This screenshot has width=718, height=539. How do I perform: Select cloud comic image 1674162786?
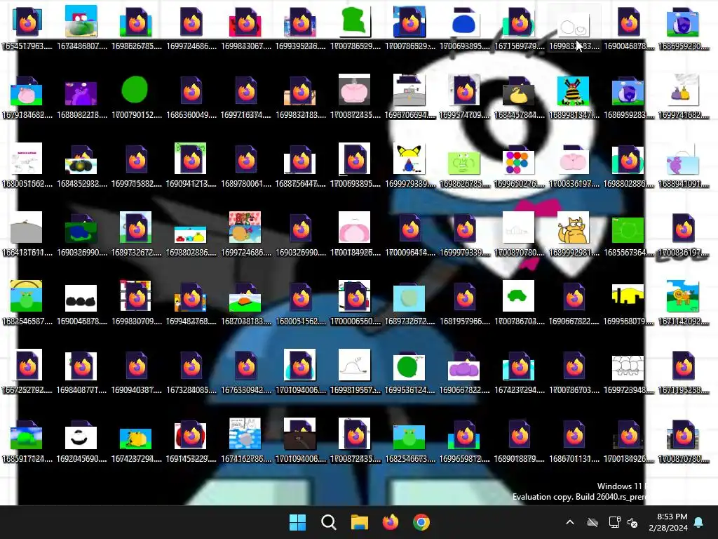(x=246, y=440)
